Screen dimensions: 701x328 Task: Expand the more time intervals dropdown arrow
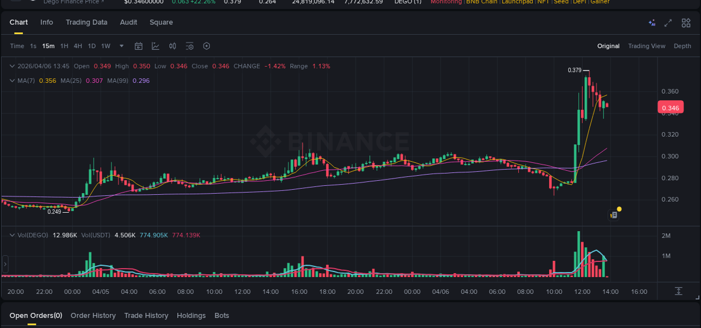[122, 46]
